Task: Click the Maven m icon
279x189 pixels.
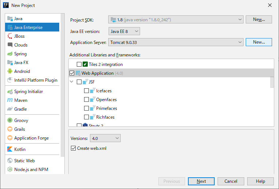Action: [x=10, y=100]
